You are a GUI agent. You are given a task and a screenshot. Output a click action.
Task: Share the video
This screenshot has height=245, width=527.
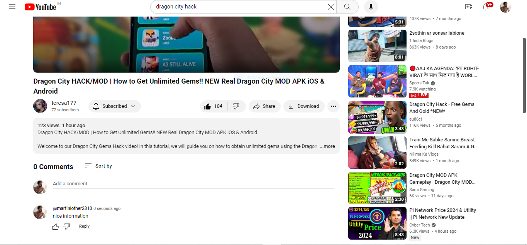[264, 106]
